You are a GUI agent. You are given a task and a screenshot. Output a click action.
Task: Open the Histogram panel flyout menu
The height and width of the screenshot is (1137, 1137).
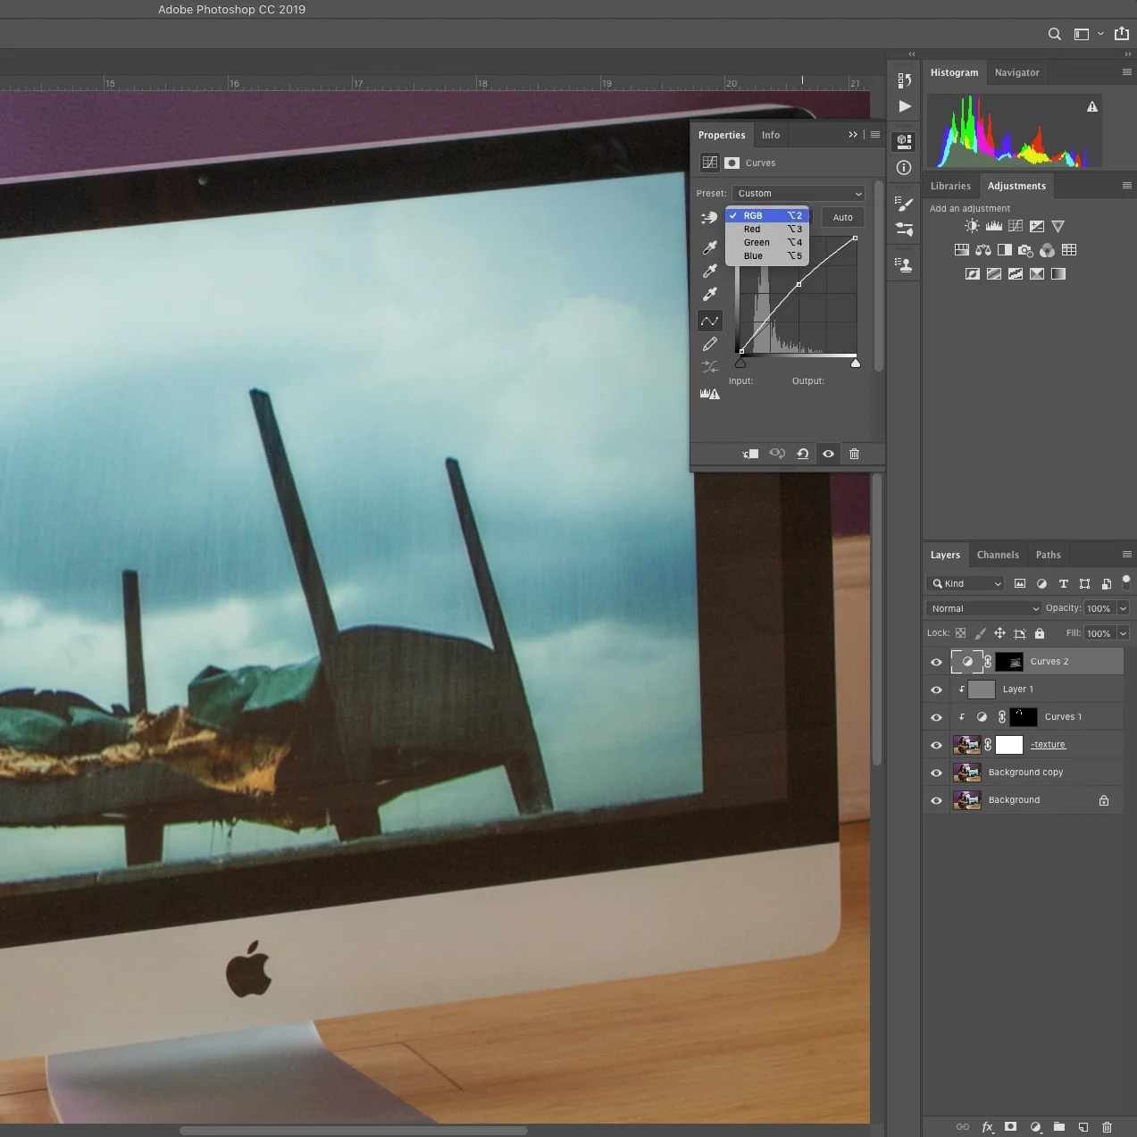coord(1126,72)
